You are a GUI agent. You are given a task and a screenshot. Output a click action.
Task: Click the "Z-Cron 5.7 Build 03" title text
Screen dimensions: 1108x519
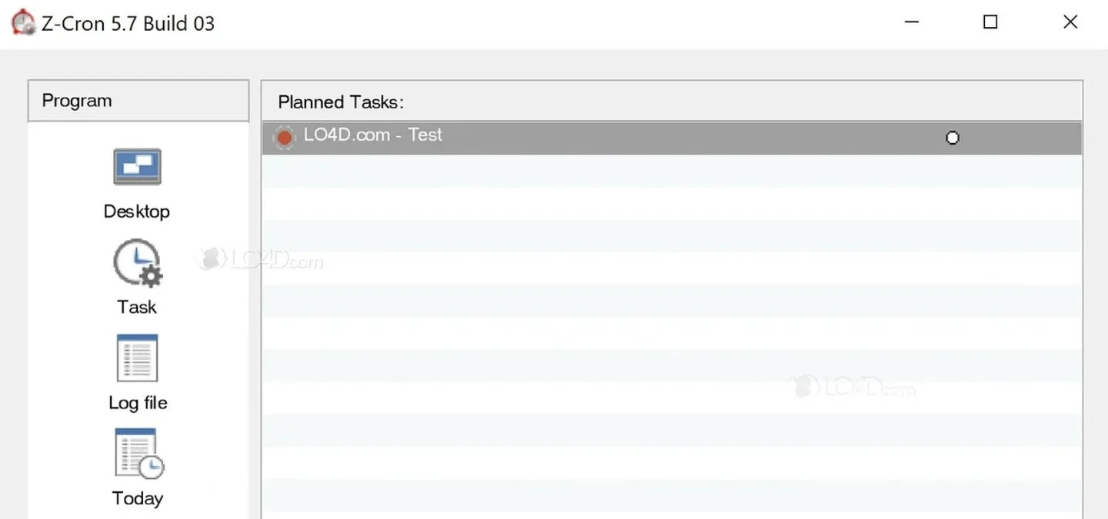click(128, 23)
